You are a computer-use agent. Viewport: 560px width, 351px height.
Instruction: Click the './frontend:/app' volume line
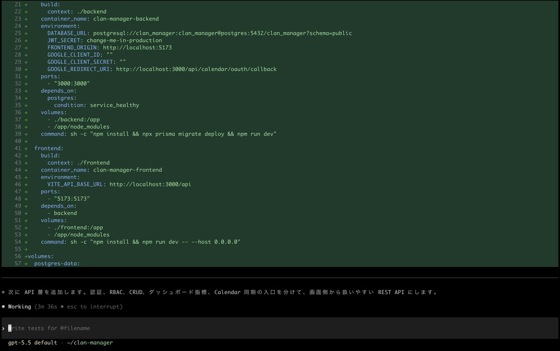75,227
